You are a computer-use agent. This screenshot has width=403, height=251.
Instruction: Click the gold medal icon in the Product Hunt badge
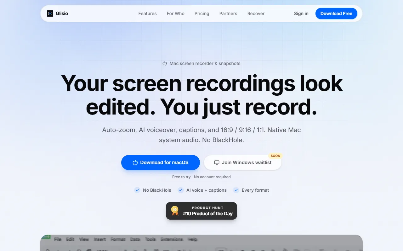pyautogui.click(x=175, y=211)
